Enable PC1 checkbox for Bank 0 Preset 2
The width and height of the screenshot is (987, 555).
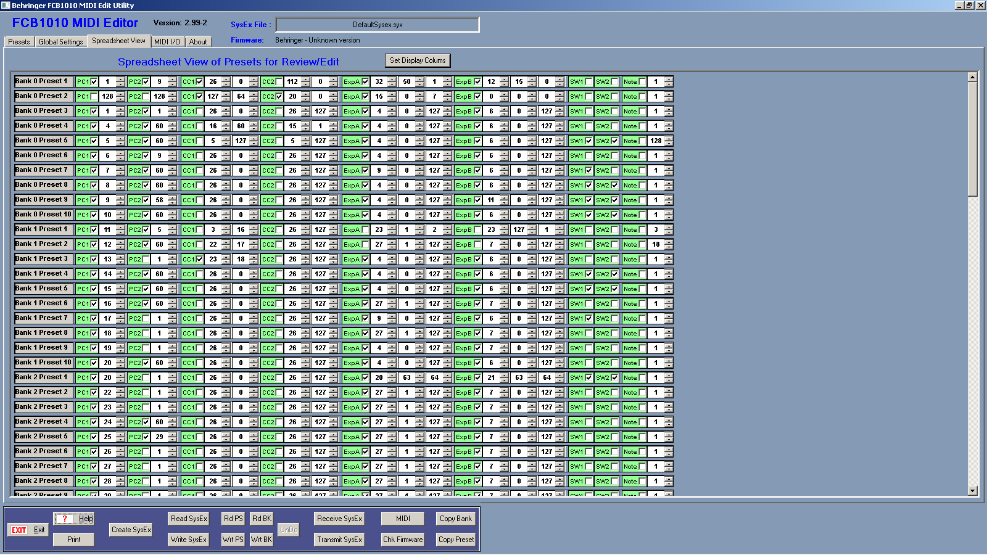click(94, 97)
